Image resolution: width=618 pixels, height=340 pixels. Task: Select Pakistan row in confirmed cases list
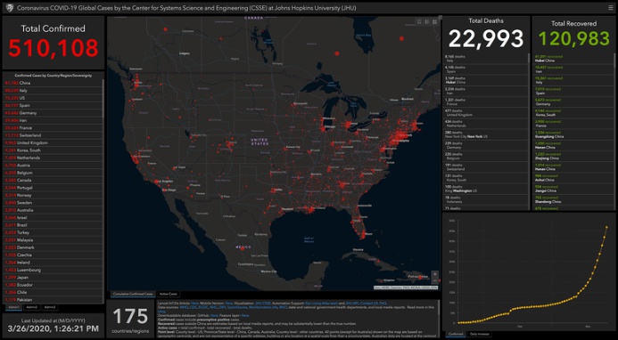tap(53, 300)
